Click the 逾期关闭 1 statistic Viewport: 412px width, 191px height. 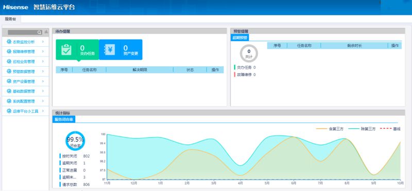coord(73,163)
